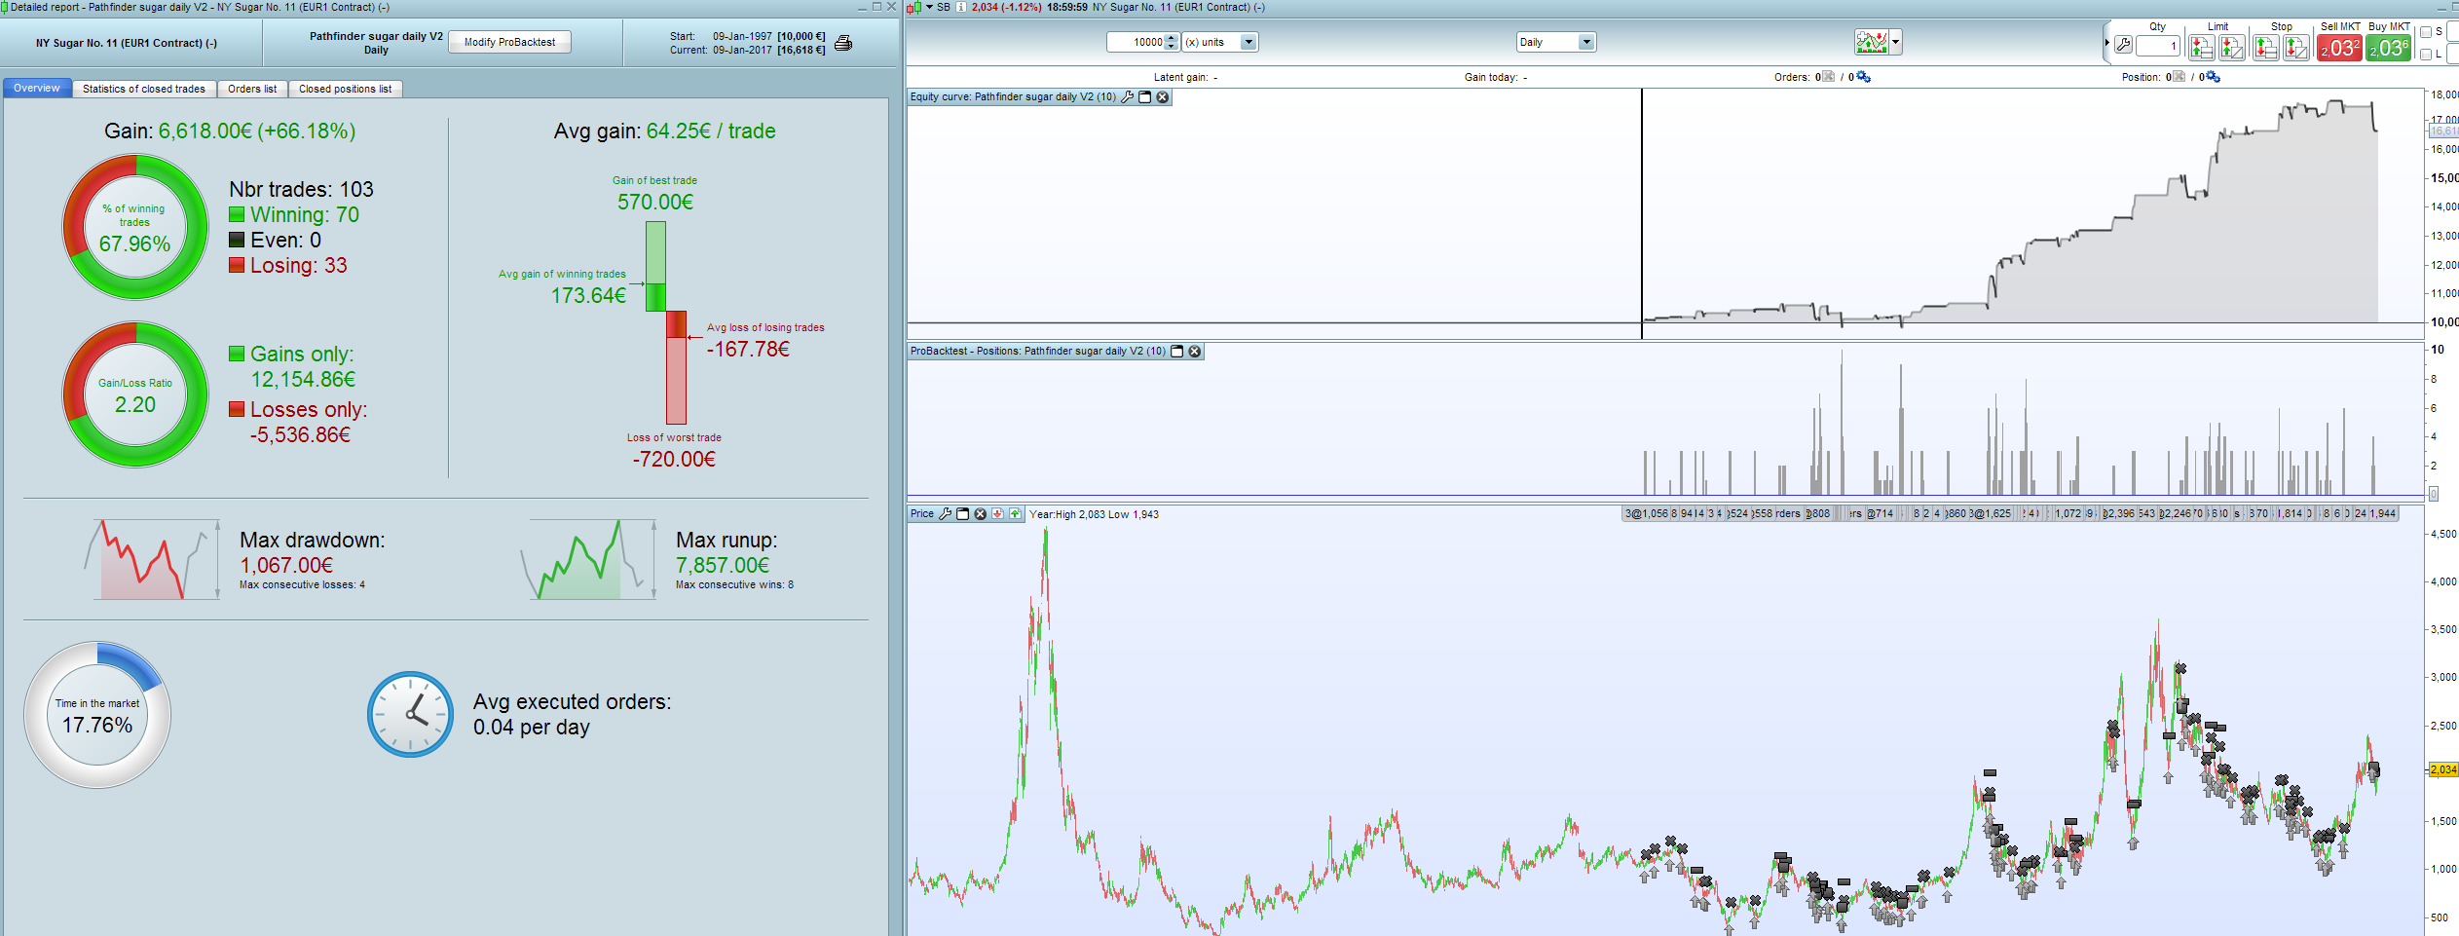Open position settings gears next to Position
Viewport: 2459px width, 936px height.
pyautogui.click(x=2214, y=77)
